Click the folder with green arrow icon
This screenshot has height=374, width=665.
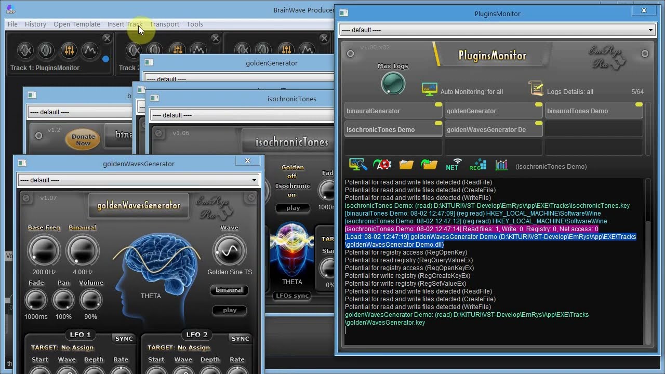point(429,165)
